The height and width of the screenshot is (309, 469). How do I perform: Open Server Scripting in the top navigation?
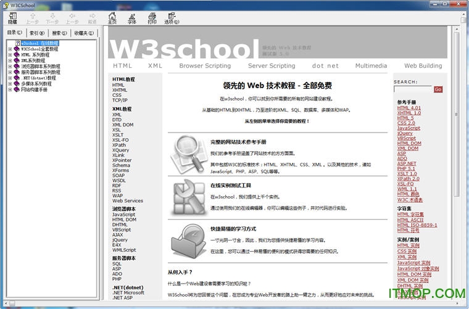pos(272,66)
